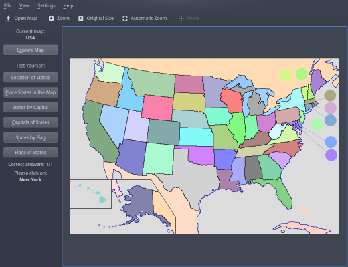
Task: Open the View menu
Action: (24, 5)
